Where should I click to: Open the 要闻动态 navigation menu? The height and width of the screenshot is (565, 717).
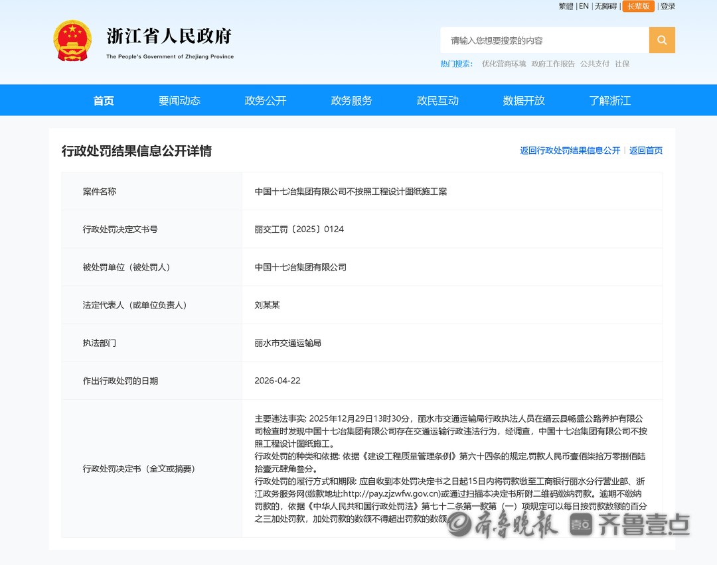pos(179,101)
